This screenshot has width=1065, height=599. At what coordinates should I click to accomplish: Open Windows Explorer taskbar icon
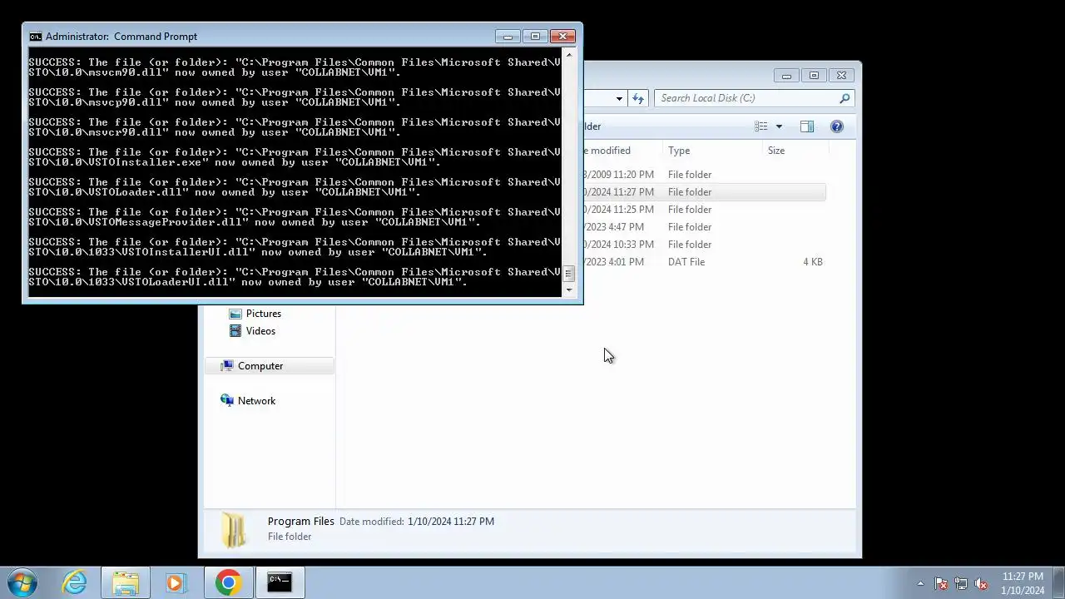[x=126, y=582]
